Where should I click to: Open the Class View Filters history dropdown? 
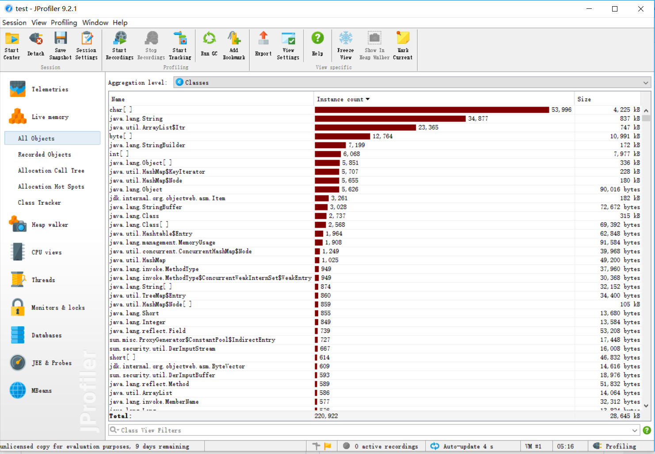(635, 430)
